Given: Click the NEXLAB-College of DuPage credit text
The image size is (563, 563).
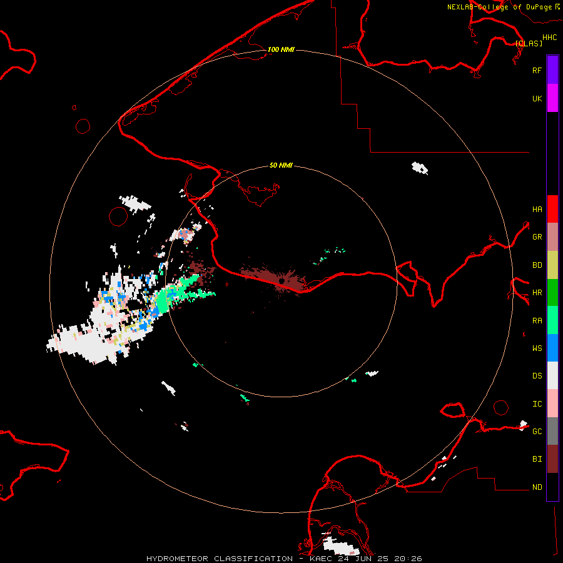Looking at the screenshot, I should coord(503,7).
